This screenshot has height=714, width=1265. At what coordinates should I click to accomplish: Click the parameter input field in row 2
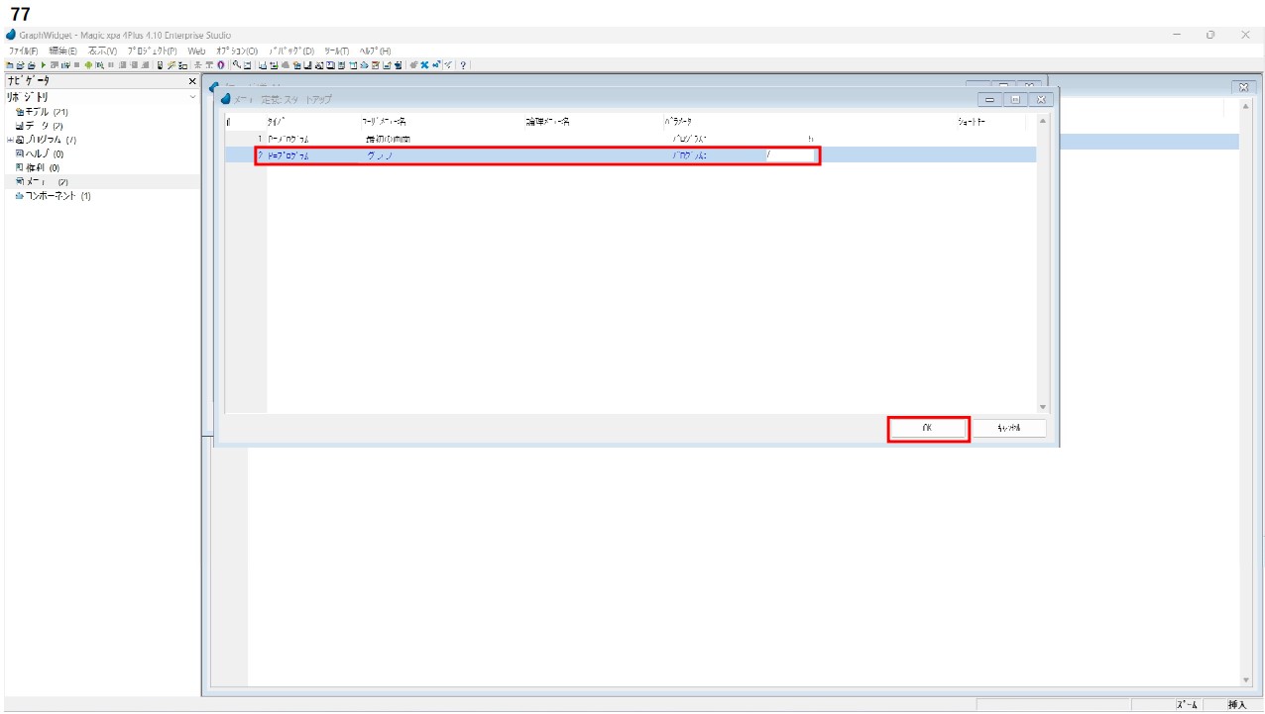pyautogui.click(x=789, y=155)
